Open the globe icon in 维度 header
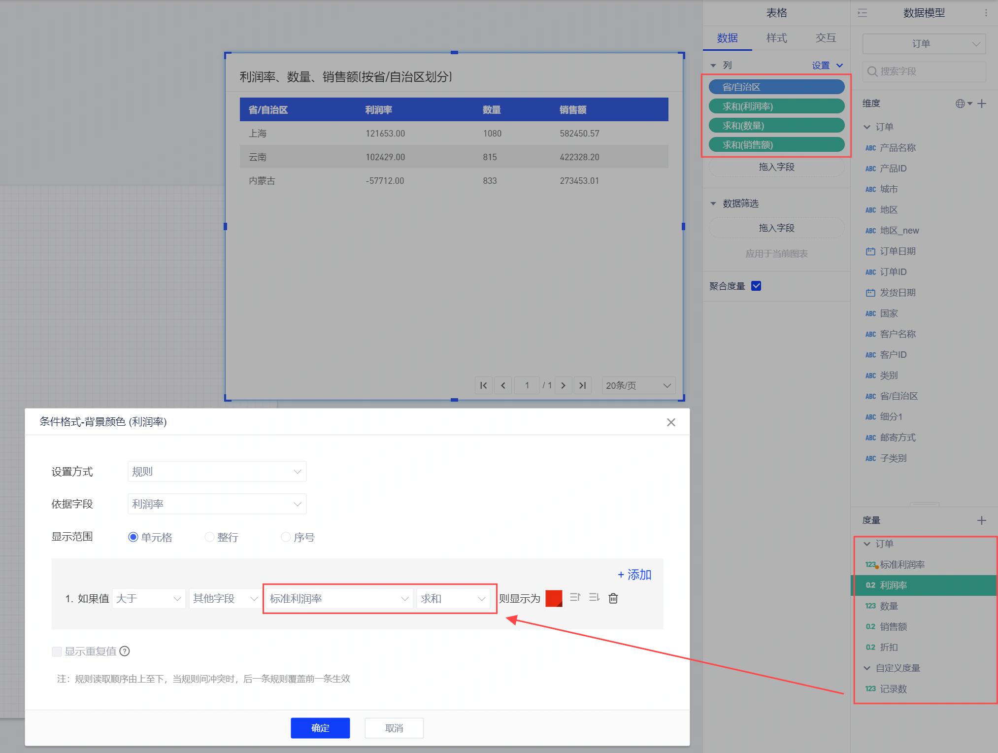Screen dimensions: 998x753 click(x=961, y=103)
